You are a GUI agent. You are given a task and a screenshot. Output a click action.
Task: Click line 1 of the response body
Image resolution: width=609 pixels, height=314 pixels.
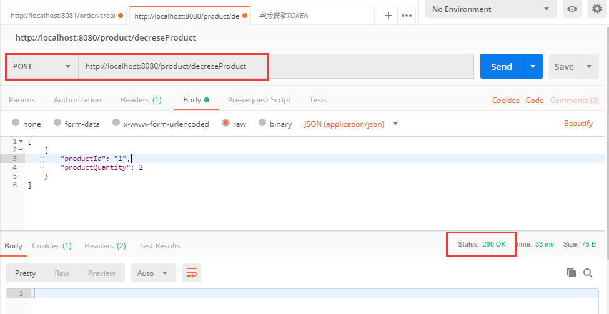pos(315,293)
